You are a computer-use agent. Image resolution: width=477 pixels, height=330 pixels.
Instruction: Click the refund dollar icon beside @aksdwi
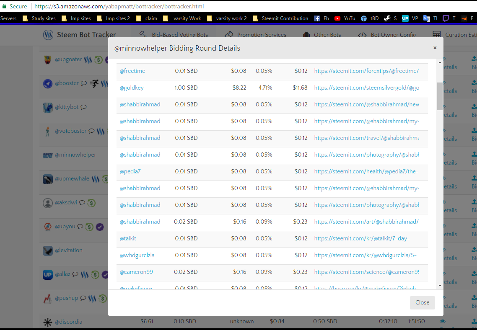click(x=91, y=203)
